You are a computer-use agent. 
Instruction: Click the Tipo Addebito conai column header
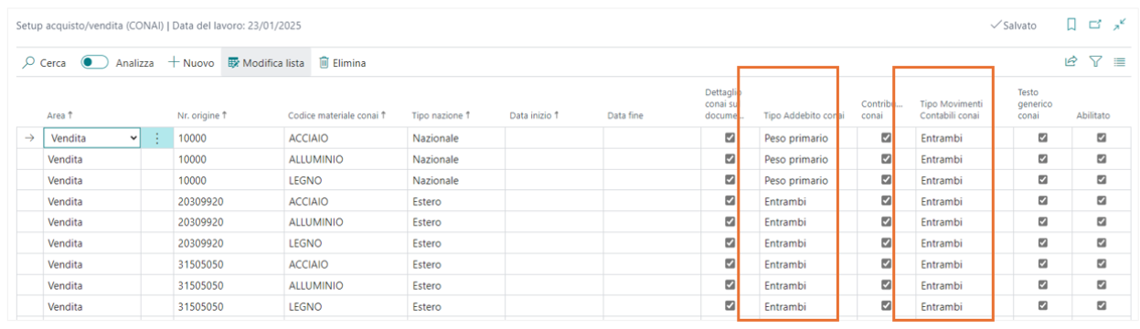804,115
